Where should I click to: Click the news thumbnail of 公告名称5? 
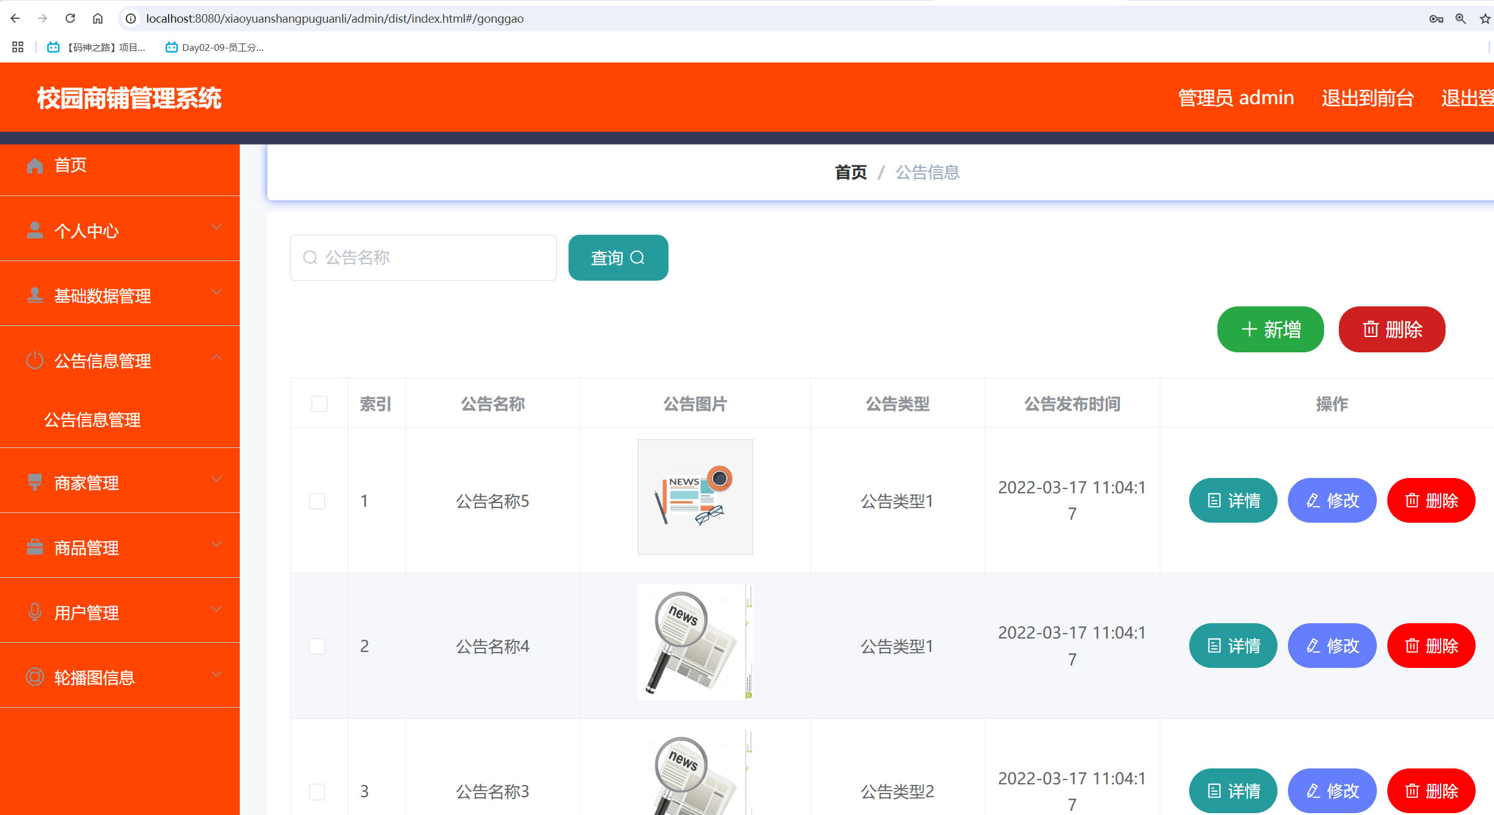(x=695, y=496)
